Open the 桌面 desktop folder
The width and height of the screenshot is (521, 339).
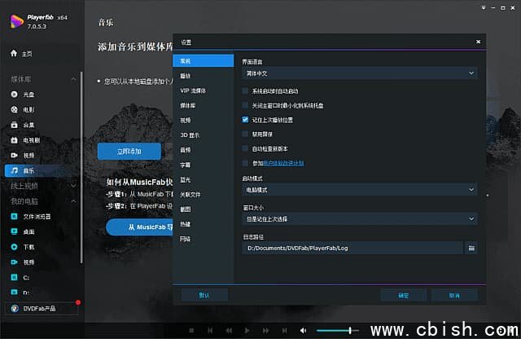(x=23, y=231)
